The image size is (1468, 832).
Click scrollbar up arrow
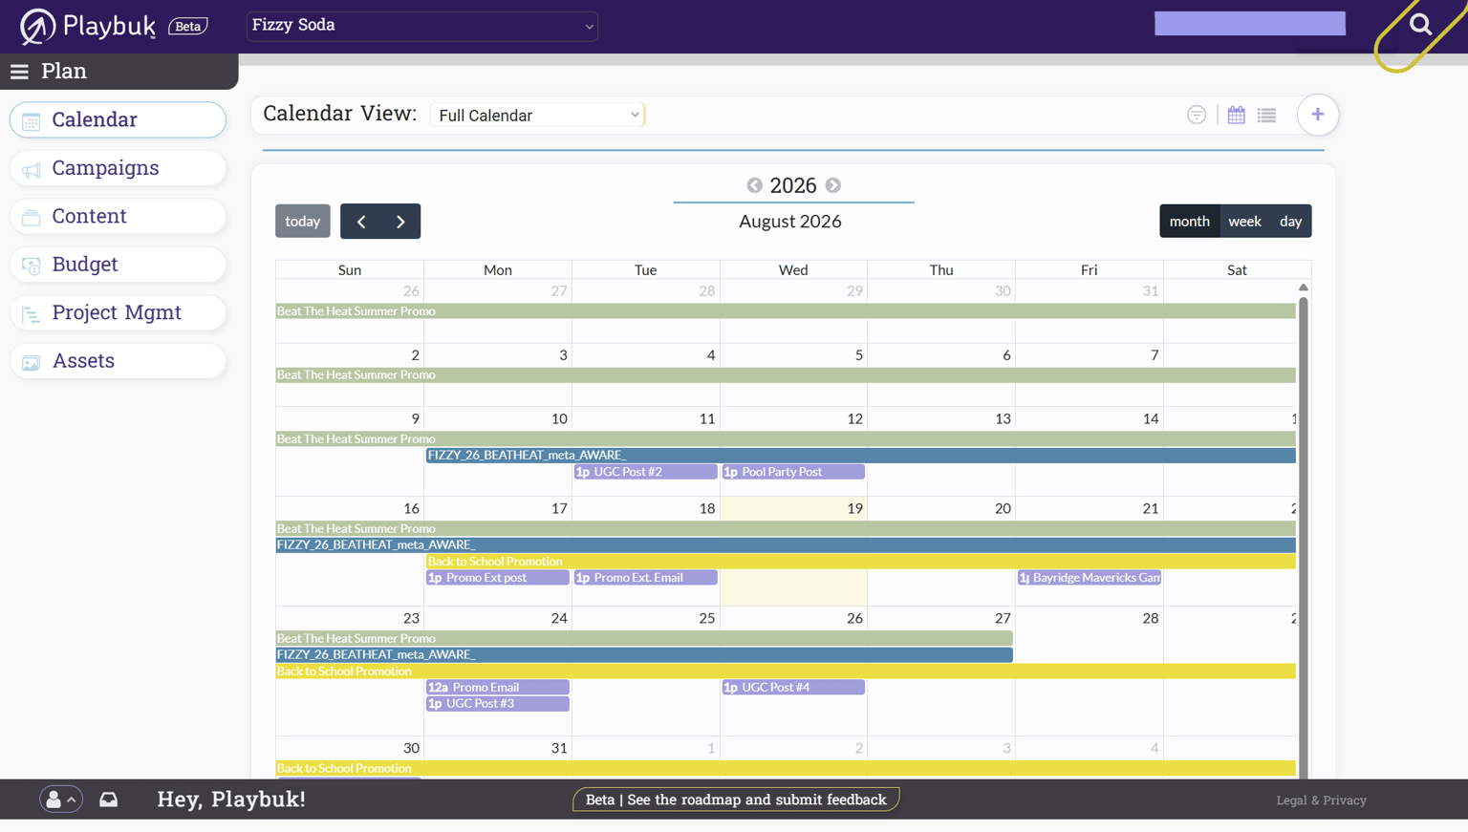coord(1303,288)
